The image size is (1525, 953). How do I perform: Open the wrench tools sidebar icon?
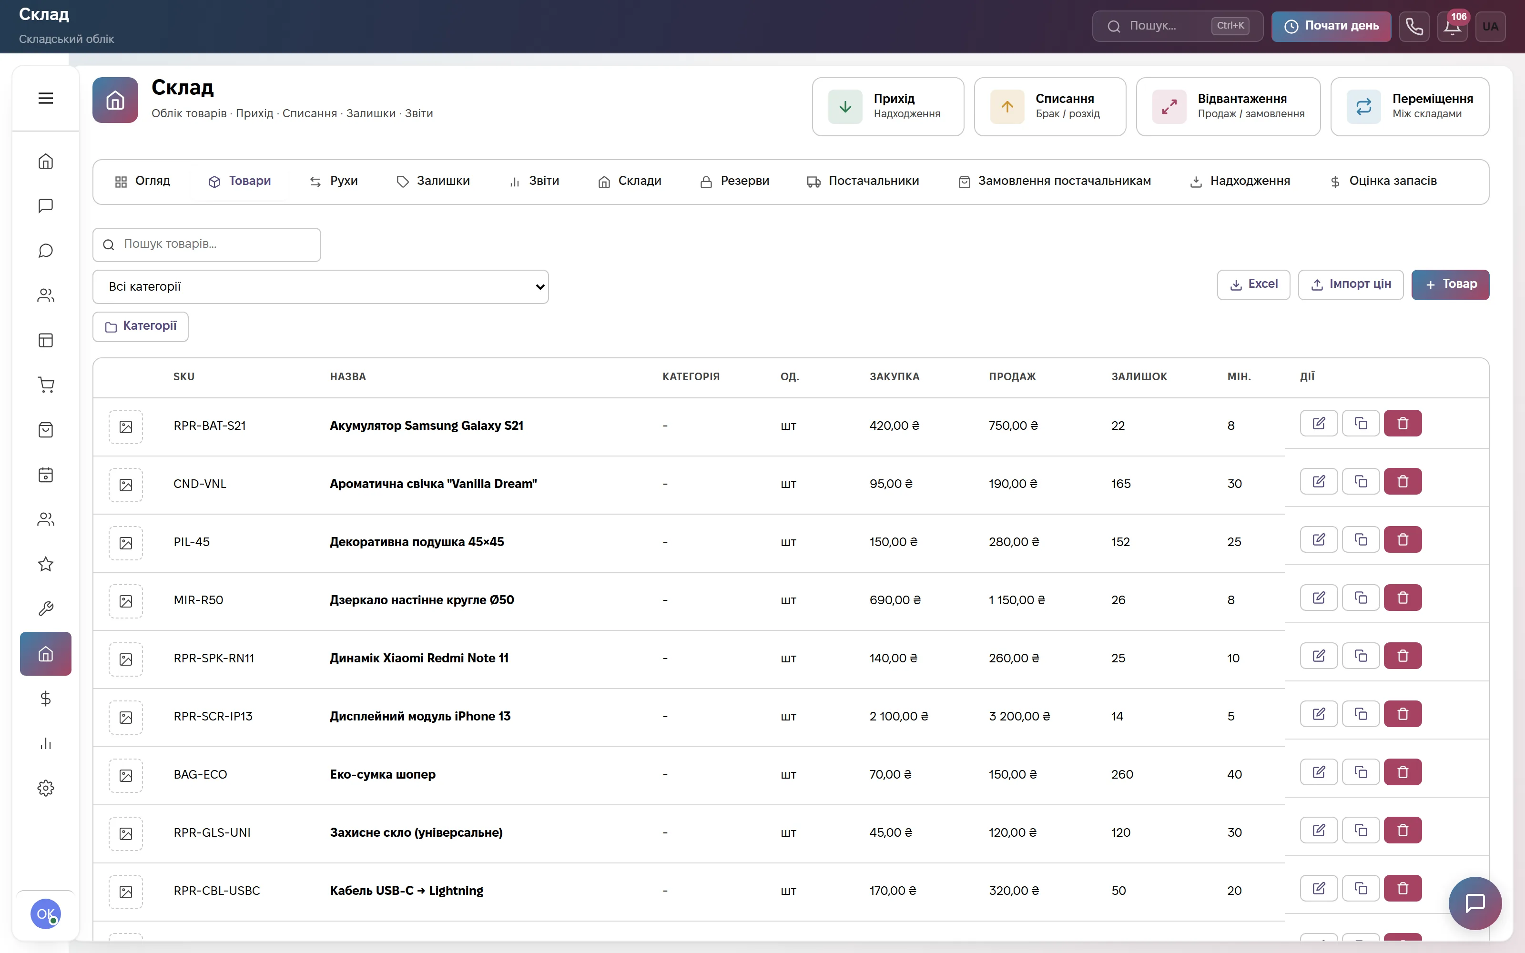coord(45,609)
